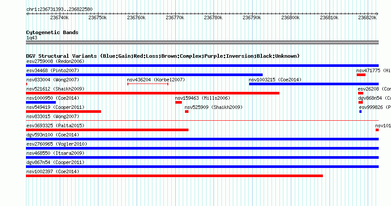Click the Cytogenetic Bands track title
Viewport: 391px width, 206px height.
pos(52,32)
